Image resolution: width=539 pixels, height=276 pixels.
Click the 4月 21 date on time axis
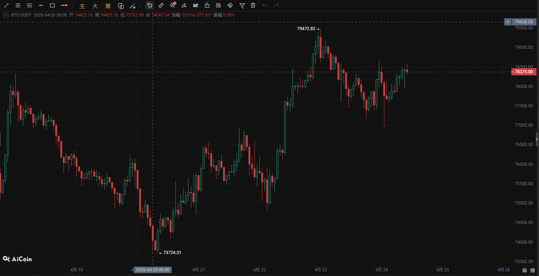pos(198,270)
